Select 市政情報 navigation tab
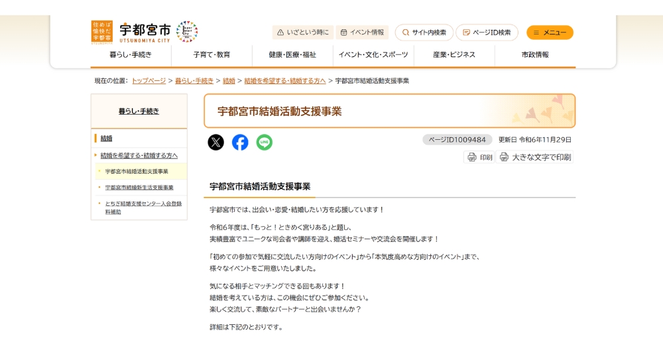663x358 pixels. [x=535, y=55]
